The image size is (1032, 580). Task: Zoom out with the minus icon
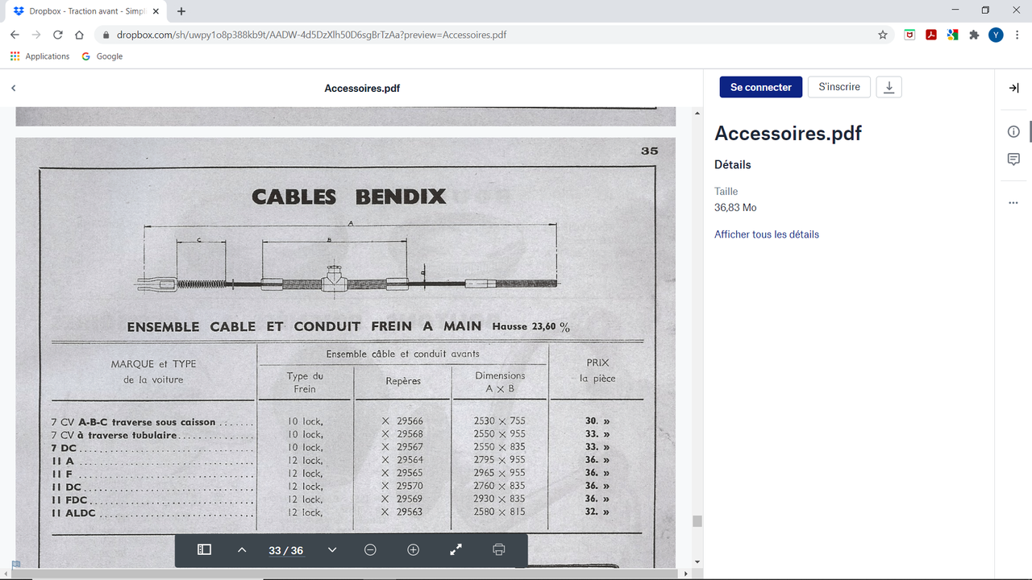pos(370,549)
